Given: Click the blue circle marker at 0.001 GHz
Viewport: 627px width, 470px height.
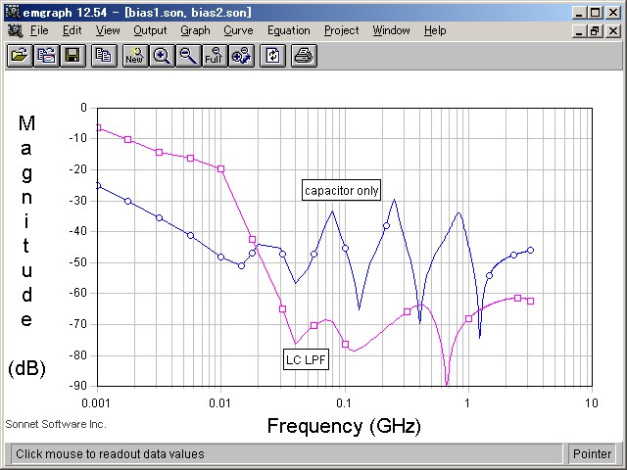Looking at the screenshot, I should (97, 185).
